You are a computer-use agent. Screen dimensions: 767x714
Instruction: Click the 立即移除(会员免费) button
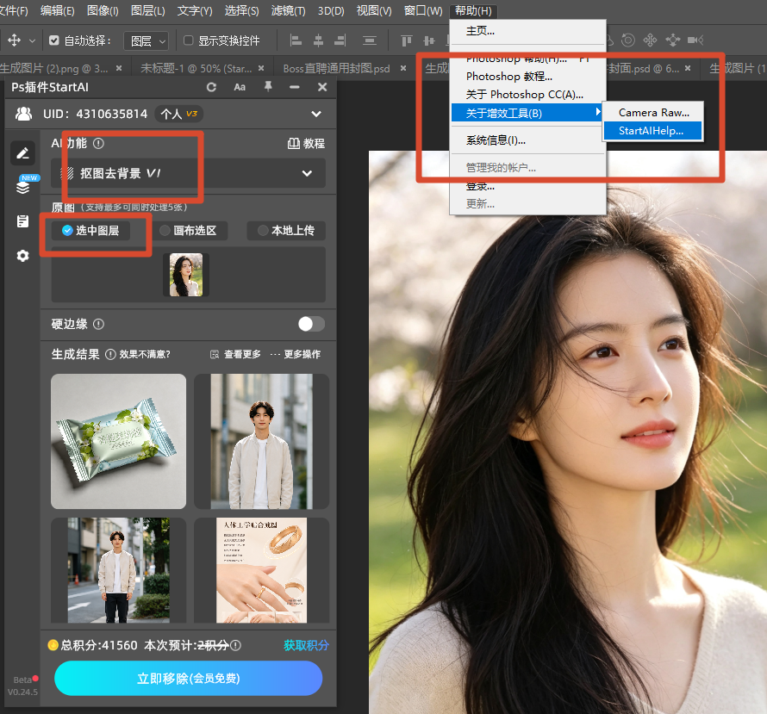tap(189, 679)
